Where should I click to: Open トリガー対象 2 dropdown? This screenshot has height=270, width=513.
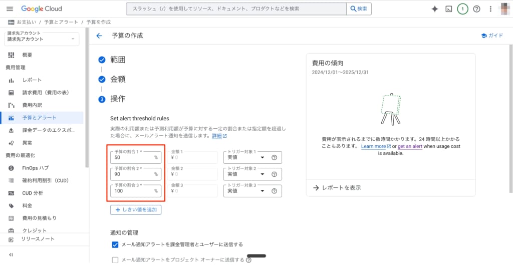(x=246, y=174)
